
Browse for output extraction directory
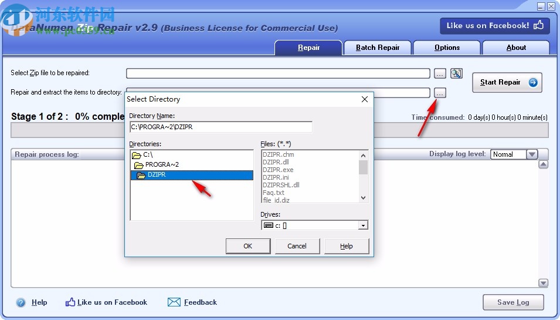440,93
